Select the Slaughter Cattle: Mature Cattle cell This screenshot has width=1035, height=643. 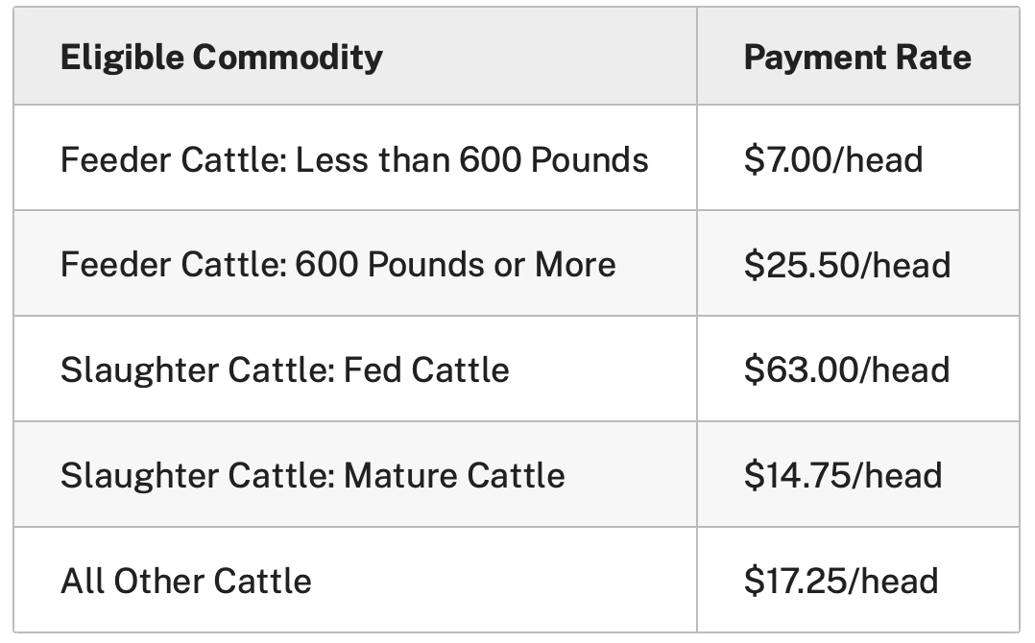coord(312,476)
